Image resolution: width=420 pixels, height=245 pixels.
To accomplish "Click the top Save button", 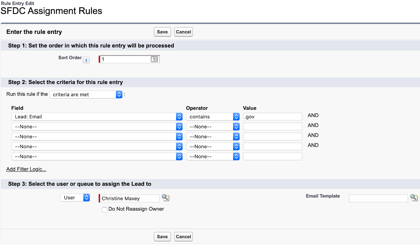I will (x=162, y=32).
